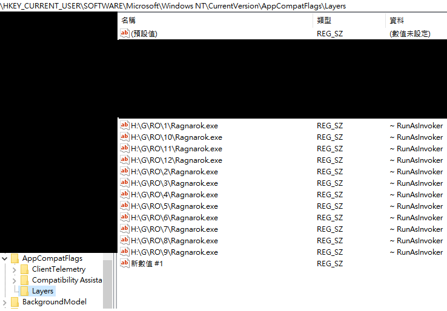Click the (數值未設定) data cell
447x311 pixels.
click(410, 34)
